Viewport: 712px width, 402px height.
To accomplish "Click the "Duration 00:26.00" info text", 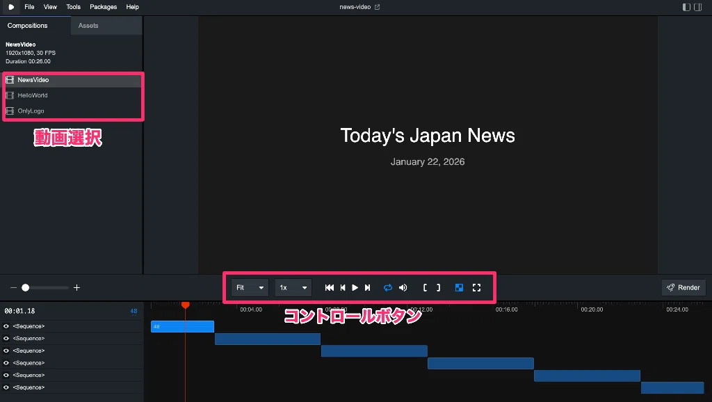I will pos(28,61).
